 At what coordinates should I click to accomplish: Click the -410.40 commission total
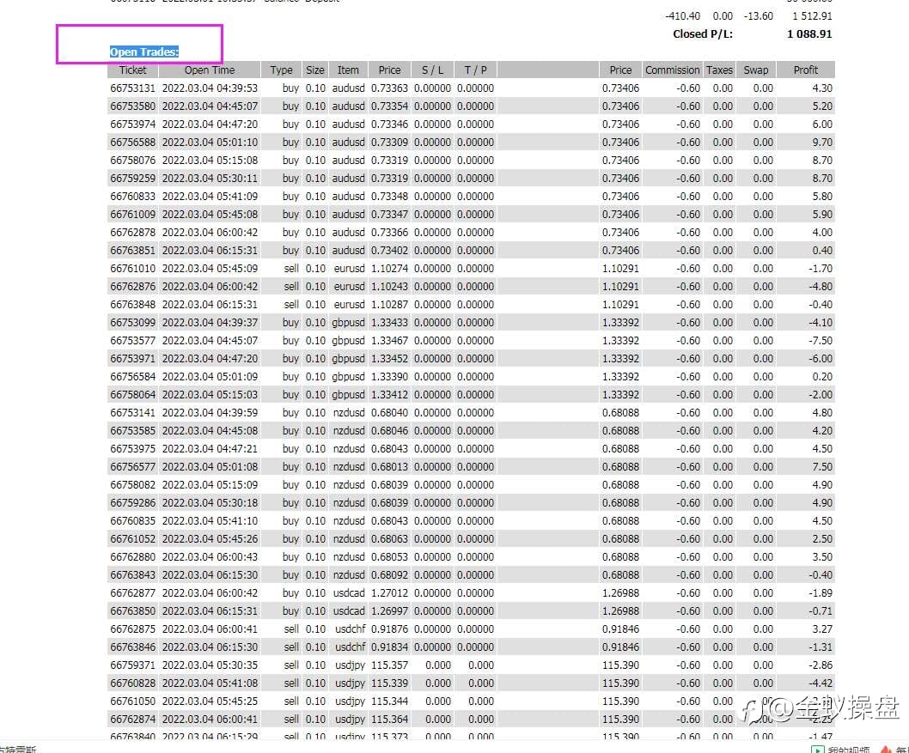[x=682, y=16]
